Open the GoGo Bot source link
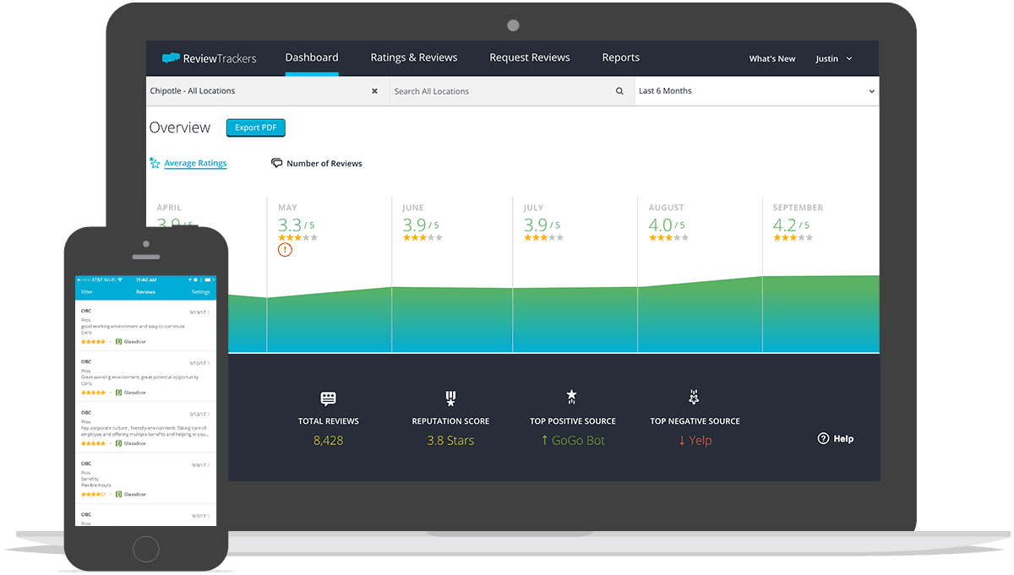This screenshot has height=575, width=1014. [573, 441]
